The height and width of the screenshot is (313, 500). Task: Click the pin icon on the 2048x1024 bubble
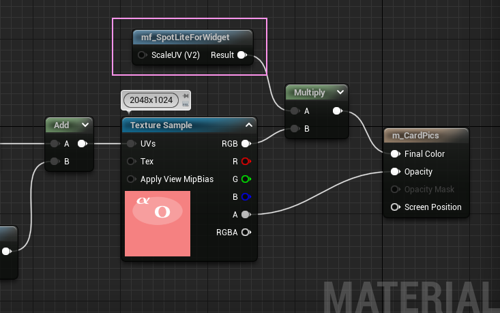(186, 96)
